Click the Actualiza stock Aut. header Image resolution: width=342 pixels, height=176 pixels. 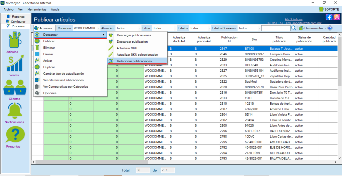(x=181, y=39)
